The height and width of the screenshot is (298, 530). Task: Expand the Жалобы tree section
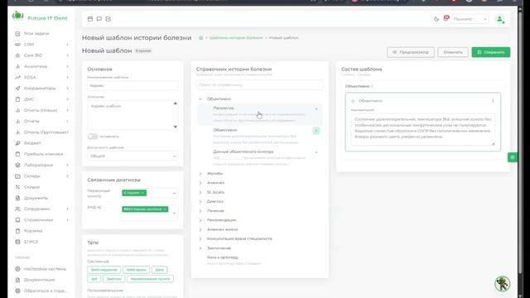[200, 173]
